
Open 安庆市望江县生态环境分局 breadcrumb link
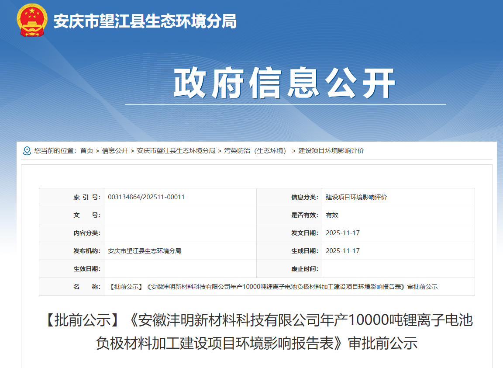click(x=176, y=151)
